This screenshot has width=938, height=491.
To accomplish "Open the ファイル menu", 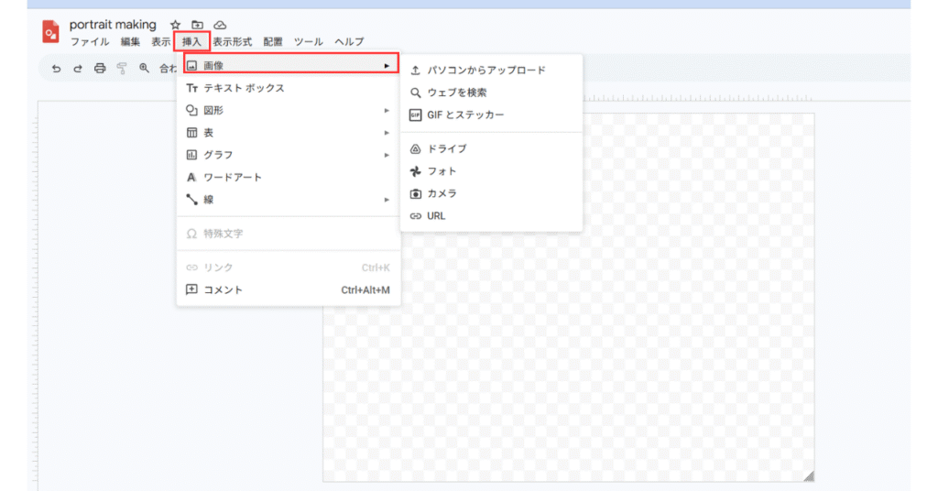I will coord(90,42).
